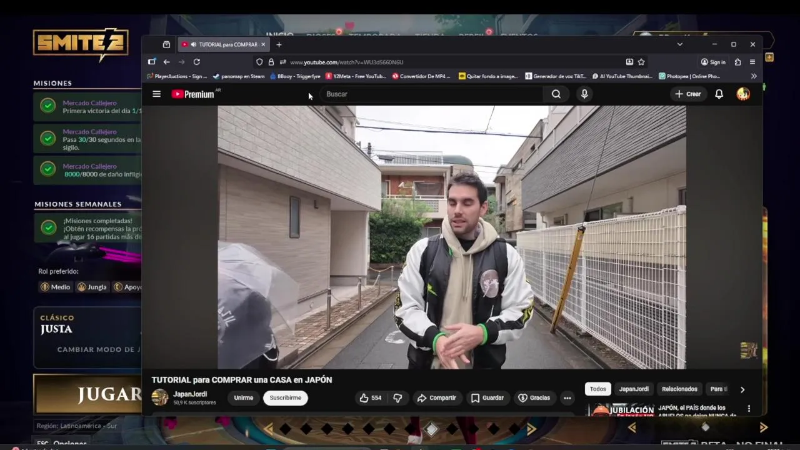The image size is (800, 450).
Task: Start voice search with the microphone icon
Action: 584,94
